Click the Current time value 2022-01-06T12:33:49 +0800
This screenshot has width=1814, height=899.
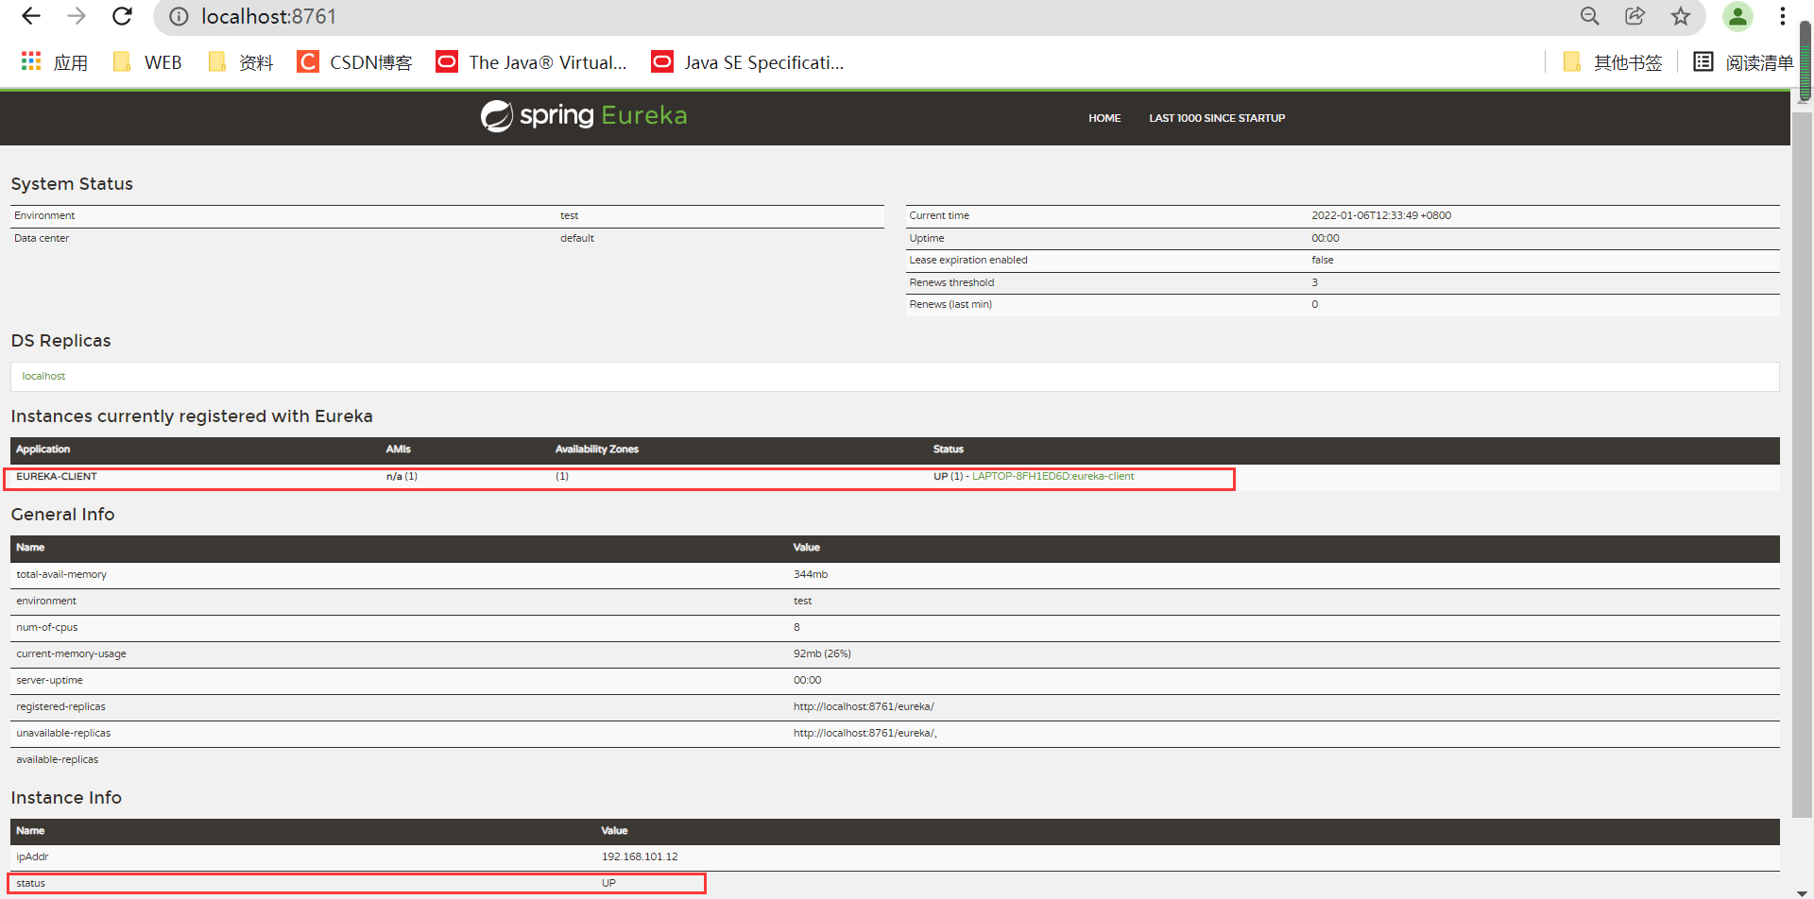1381,215
